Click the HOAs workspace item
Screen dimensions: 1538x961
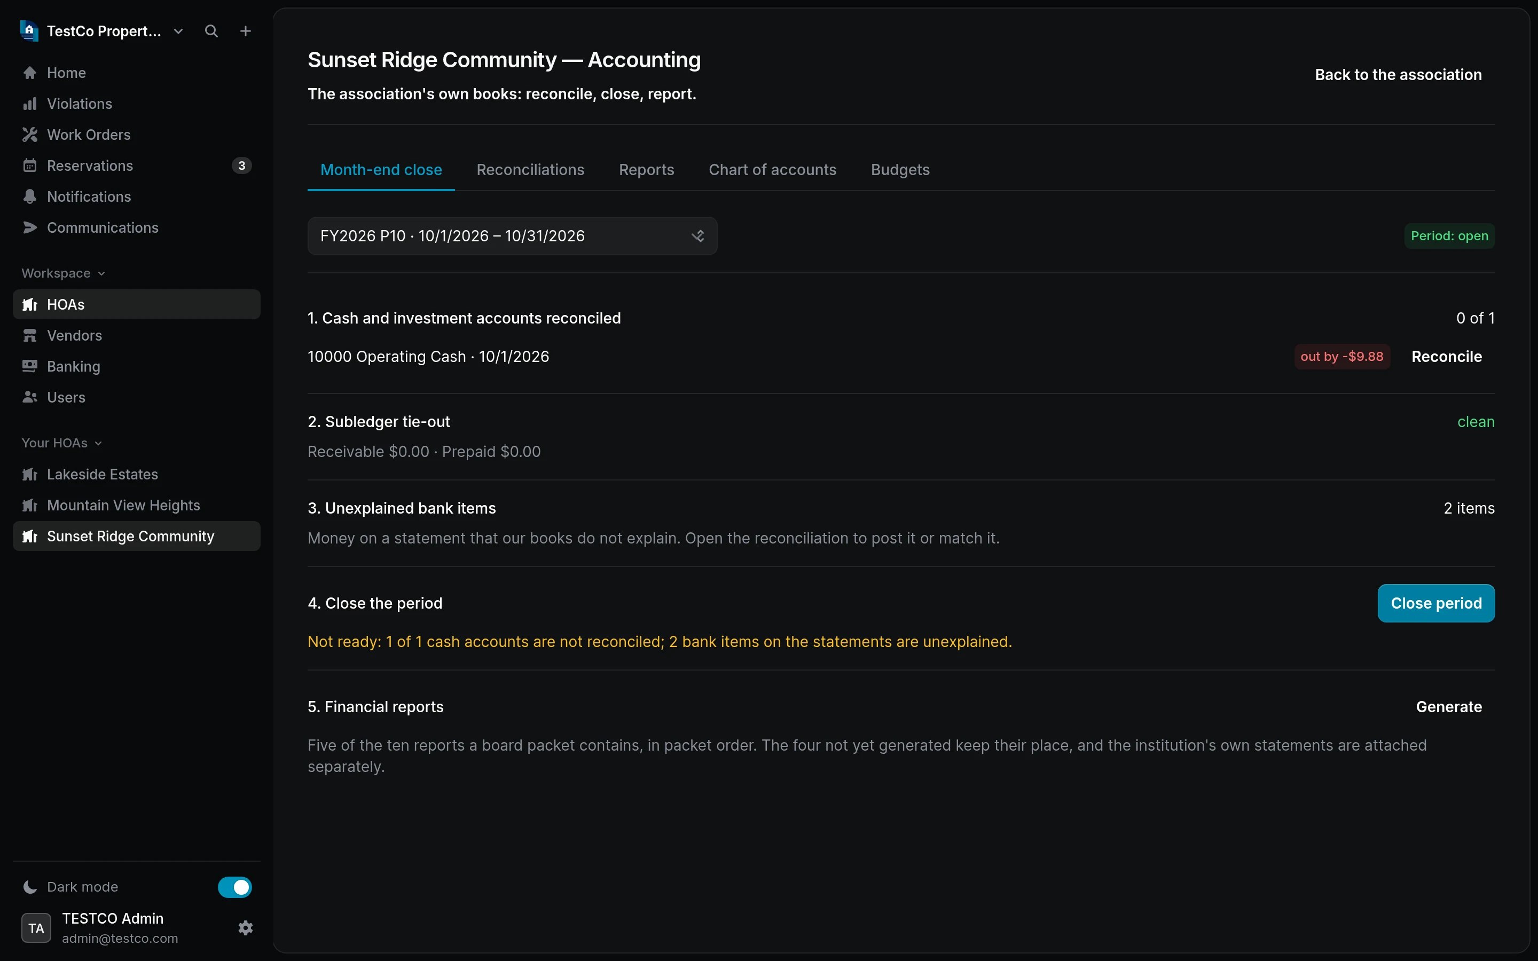pyautogui.click(x=137, y=304)
